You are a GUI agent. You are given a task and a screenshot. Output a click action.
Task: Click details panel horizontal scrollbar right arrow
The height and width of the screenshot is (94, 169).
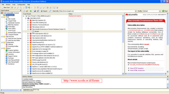pos(165,74)
